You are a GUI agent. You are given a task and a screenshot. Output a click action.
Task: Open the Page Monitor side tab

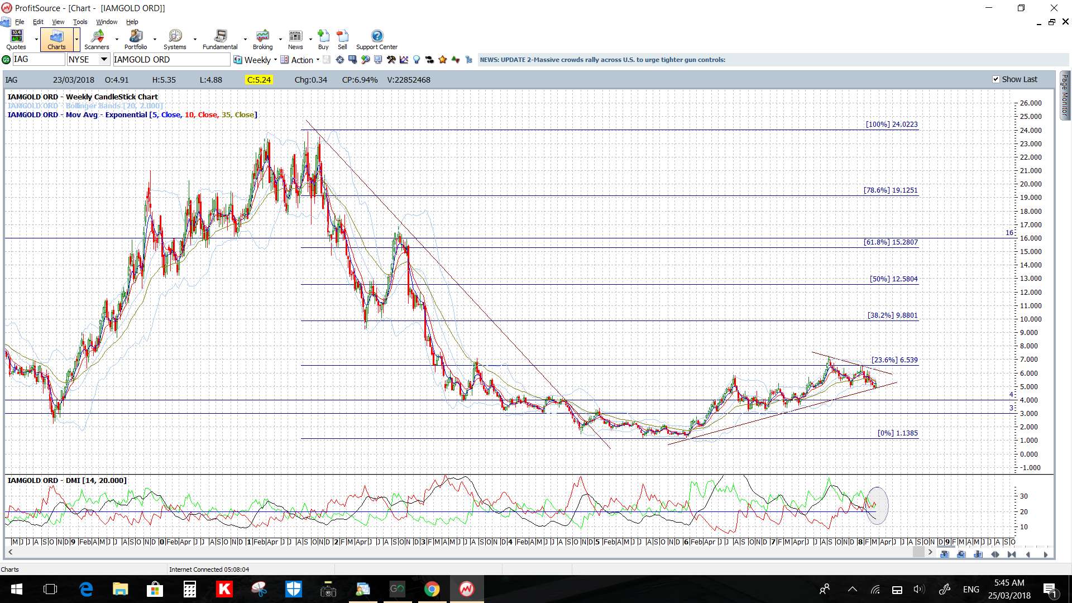tap(1065, 95)
